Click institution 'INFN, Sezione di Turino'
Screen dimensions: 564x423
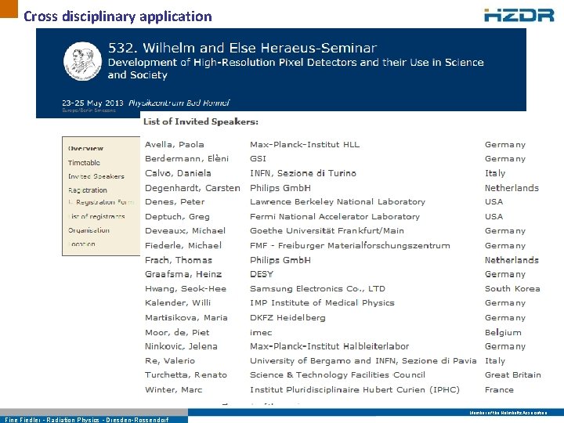(x=303, y=173)
